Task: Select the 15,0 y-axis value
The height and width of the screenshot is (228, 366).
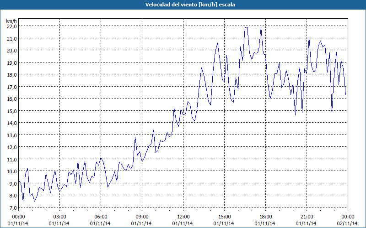Action: (x=12, y=111)
